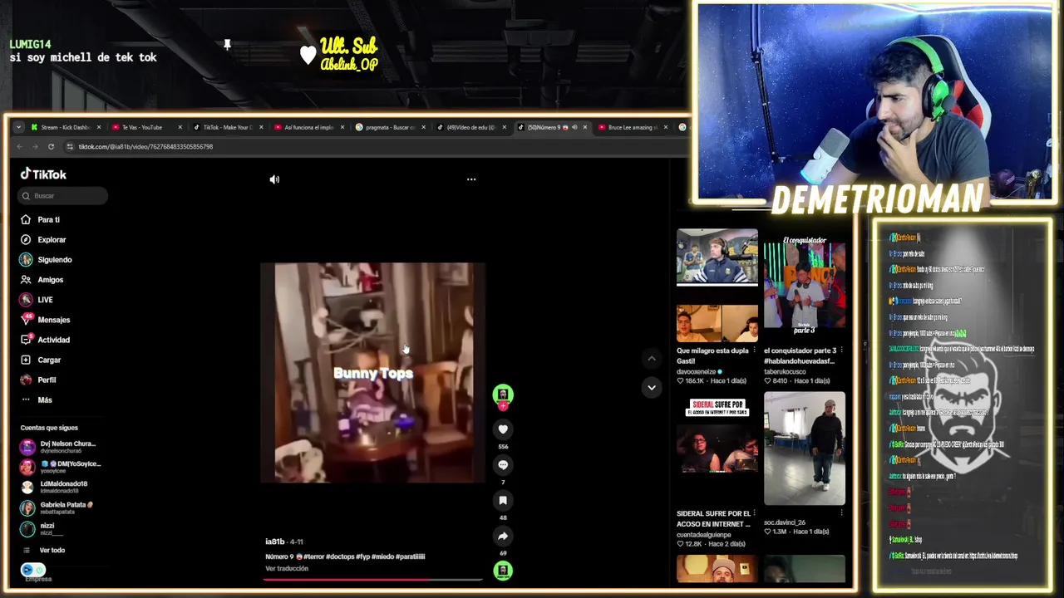Seek on the video progress bar
The width and height of the screenshot is (1064, 598).
pyautogui.click(x=373, y=579)
